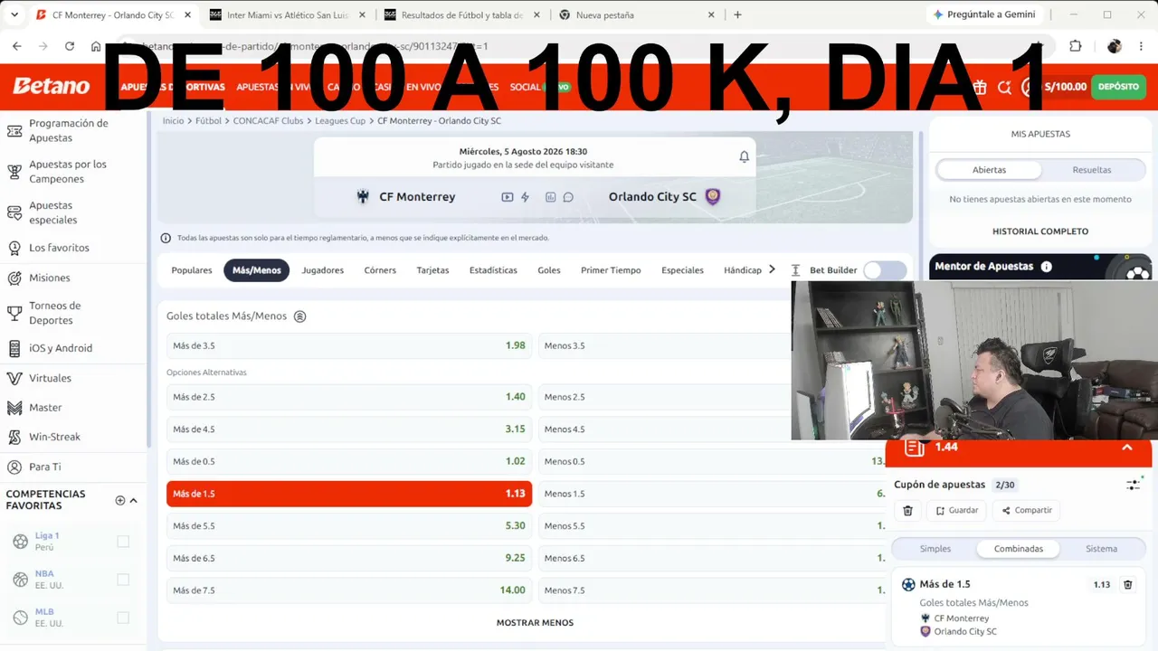The image size is (1158, 651).
Task: Click the Goles totales cash-out info icon
Action: [x=300, y=316]
